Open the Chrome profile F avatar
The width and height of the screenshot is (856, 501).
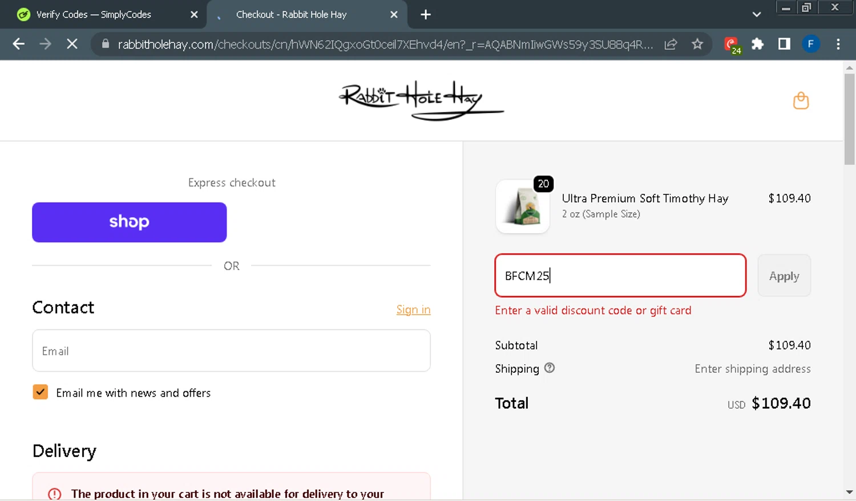coord(810,44)
